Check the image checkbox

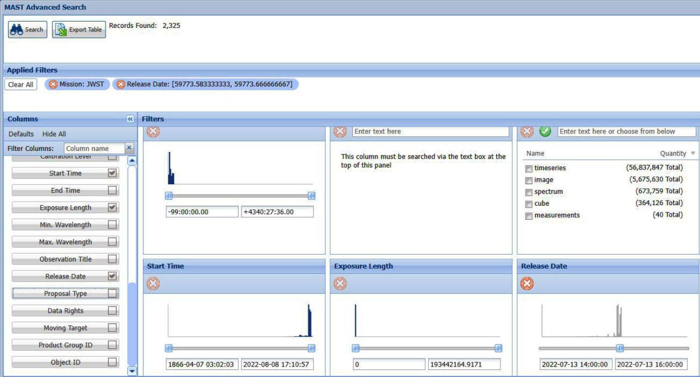click(x=528, y=180)
